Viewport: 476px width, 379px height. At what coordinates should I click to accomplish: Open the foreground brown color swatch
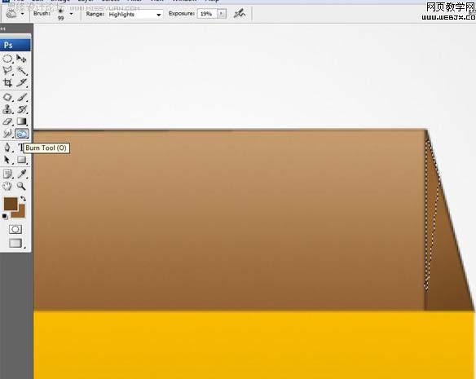[11, 204]
